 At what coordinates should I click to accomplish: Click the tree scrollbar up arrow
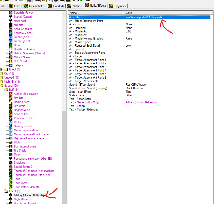[64, 13]
